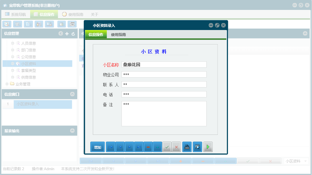Viewport: 312px width, 175px height.
Task: Expand the 业务管理 folder node
Action: click(7, 84)
